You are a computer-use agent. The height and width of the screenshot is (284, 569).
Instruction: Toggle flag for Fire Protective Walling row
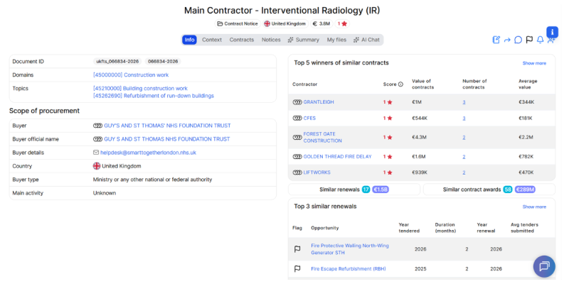(297, 249)
